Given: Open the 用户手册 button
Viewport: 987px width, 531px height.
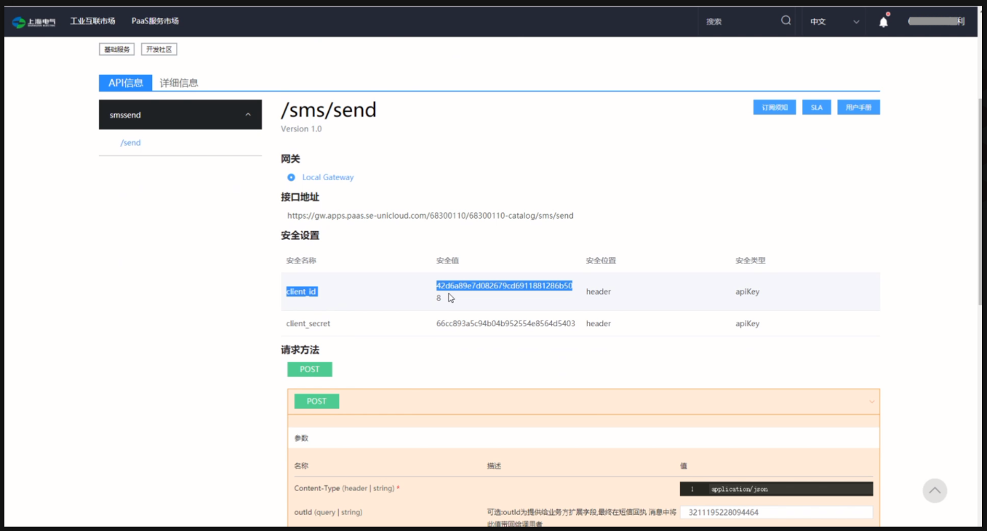Looking at the screenshot, I should coord(858,107).
